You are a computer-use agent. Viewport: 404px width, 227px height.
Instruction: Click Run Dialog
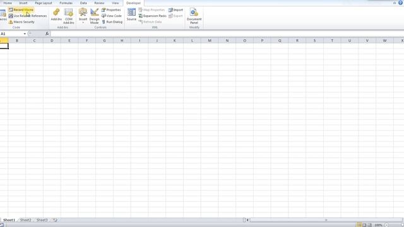point(112,22)
